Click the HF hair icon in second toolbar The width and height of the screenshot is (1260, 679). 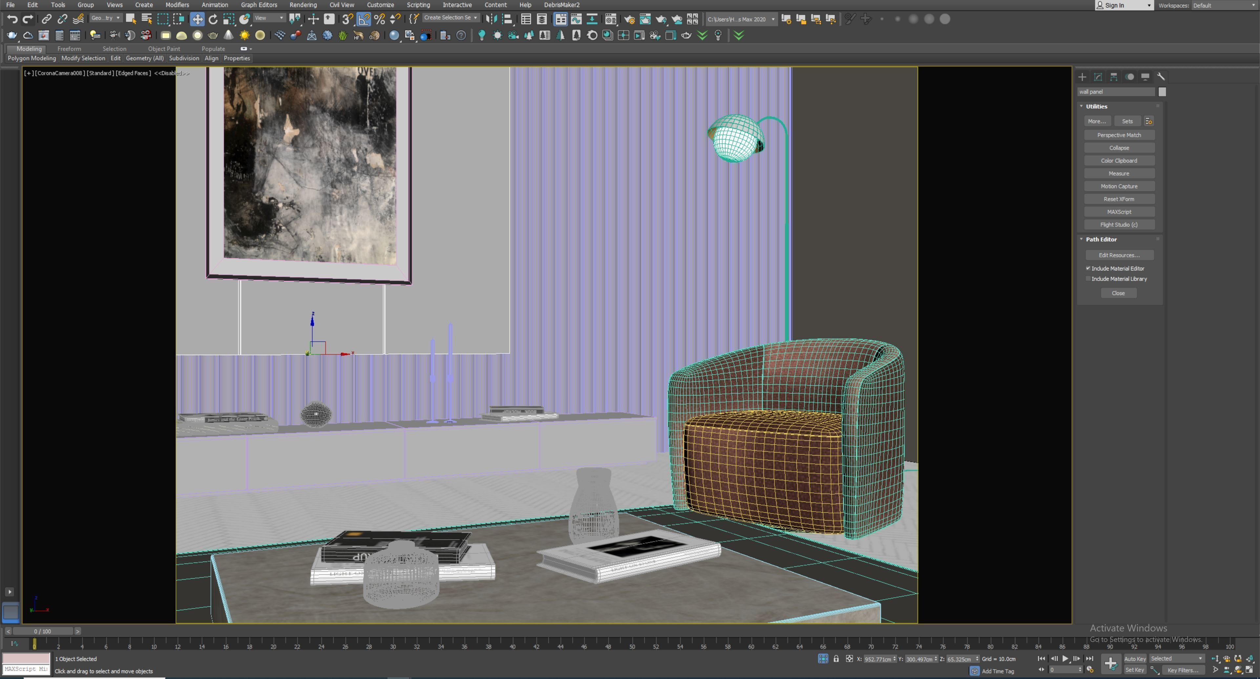click(359, 35)
